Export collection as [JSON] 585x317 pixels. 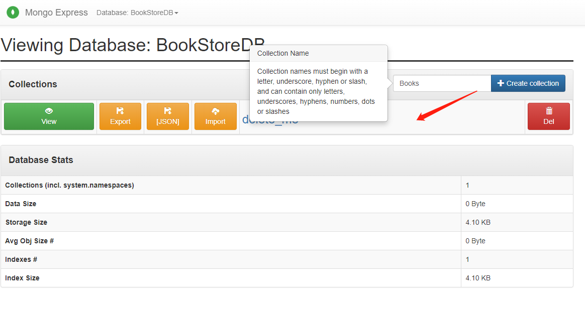pyautogui.click(x=168, y=116)
